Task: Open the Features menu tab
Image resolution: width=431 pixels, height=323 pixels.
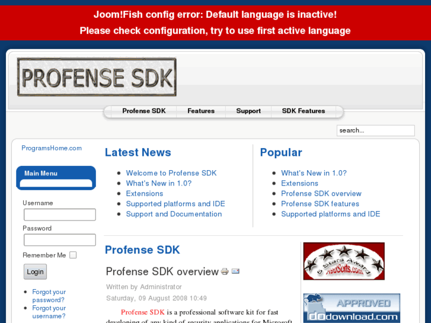Action: tap(201, 111)
